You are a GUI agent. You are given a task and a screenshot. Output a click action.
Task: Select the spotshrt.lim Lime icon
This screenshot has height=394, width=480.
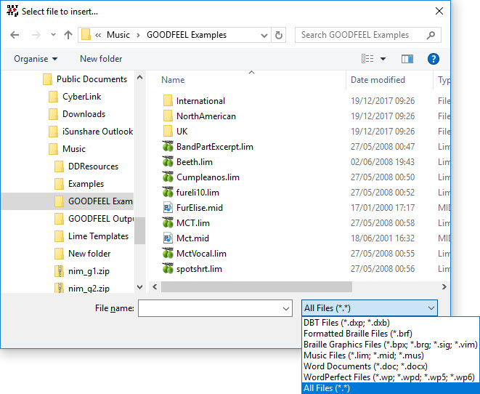tap(168, 269)
